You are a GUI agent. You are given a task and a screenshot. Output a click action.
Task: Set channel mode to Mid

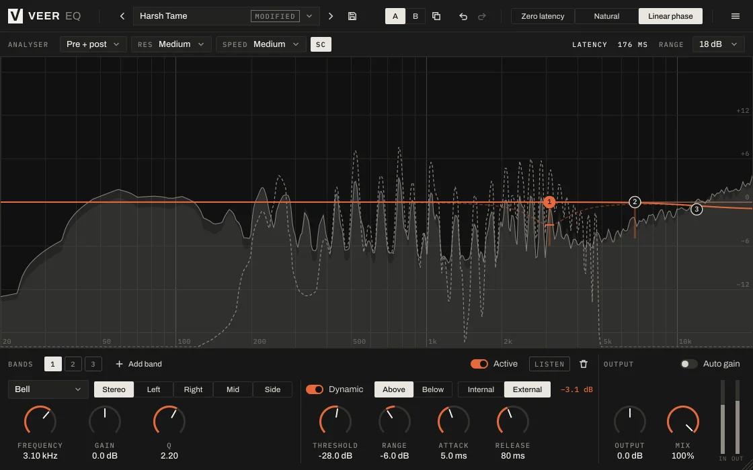tap(233, 389)
